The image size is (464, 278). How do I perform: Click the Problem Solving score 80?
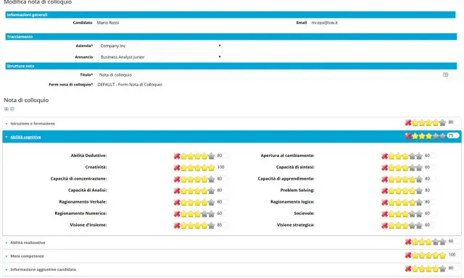pos(429,190)
